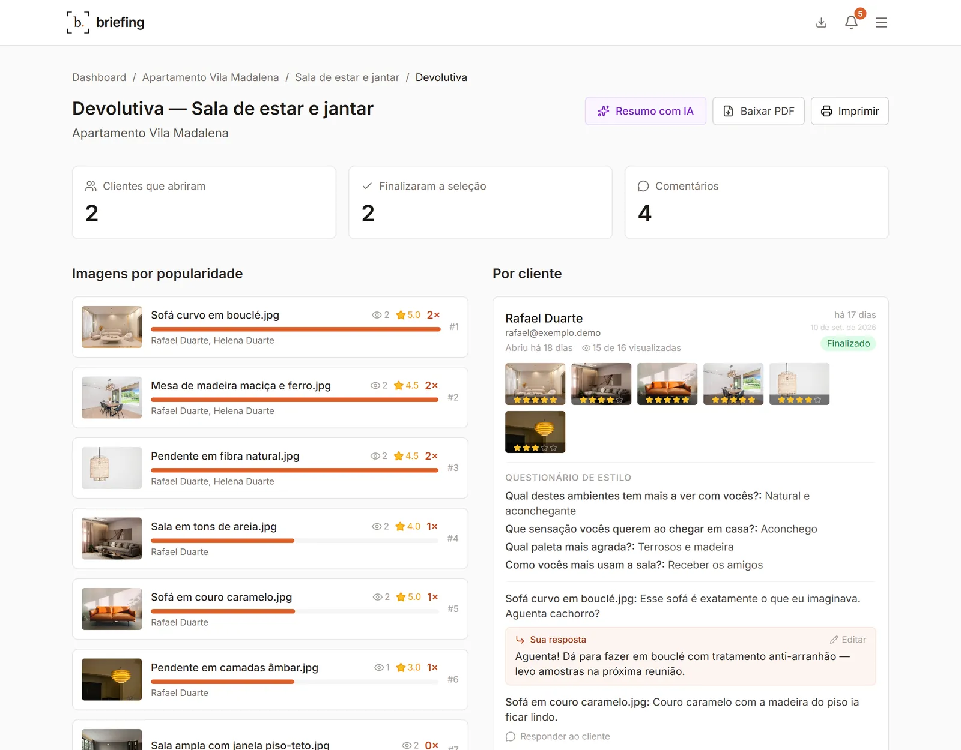Click rafael@exemplo.demo email
This screenshot has height=750, width=961.
[x=553, y=333]
